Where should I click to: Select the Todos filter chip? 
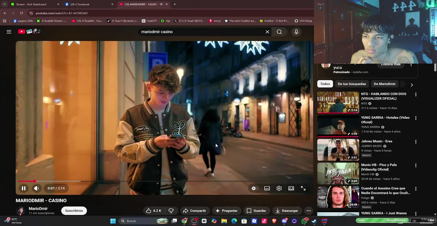pyautogui.click(x=325, y=84)
